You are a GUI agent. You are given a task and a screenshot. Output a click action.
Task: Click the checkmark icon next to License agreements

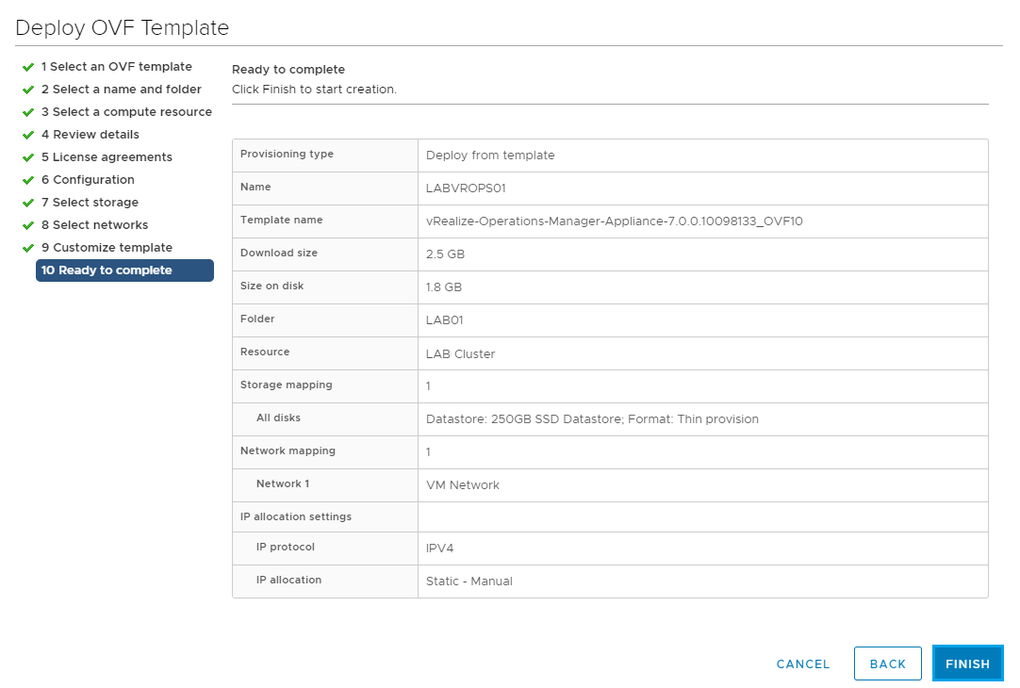coord(28,158)
